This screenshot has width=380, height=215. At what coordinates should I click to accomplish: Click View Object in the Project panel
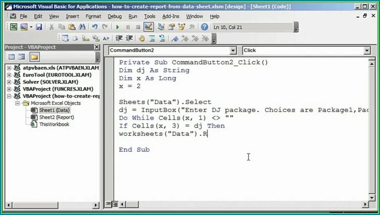pyautogui.click(x=22, y=57)
